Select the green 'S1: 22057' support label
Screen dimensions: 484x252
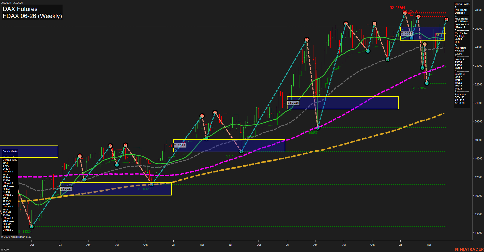419,88
